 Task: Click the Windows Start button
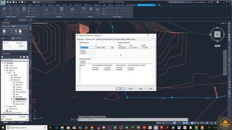pyautogui.click(x=3, y=127)
